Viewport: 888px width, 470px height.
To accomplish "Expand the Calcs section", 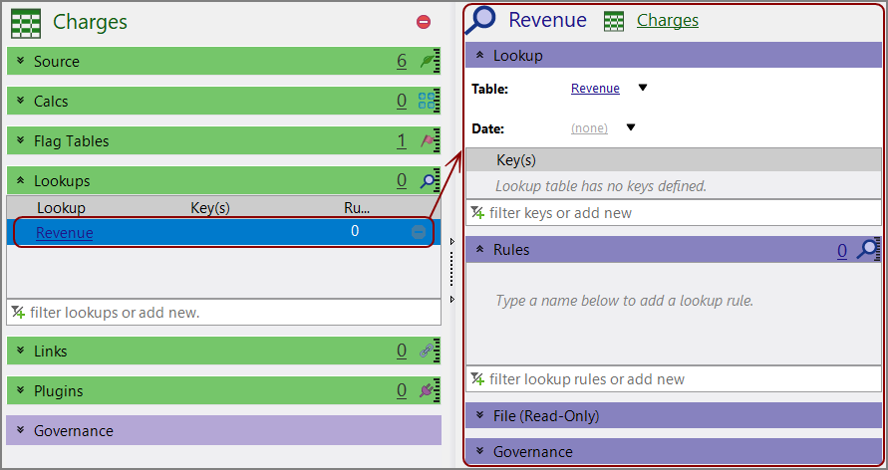I will (x=21, y=101).
